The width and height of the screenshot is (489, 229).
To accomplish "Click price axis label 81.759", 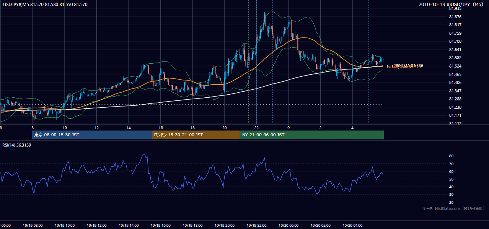I will tap(455, 33).
